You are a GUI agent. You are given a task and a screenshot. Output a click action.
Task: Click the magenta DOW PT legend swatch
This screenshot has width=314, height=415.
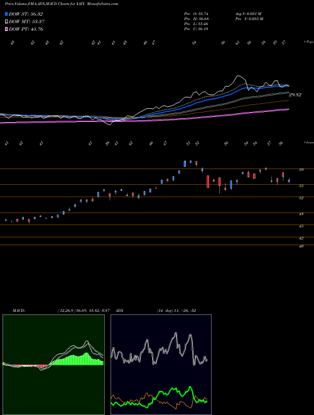(6, 29)
